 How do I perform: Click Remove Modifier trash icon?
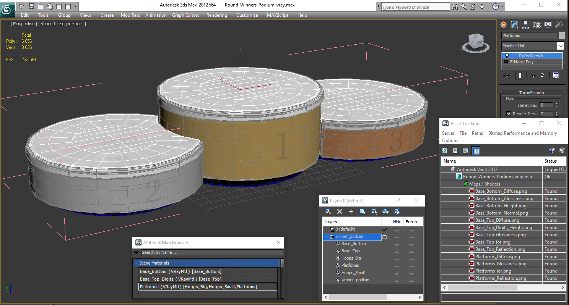coord(542,76)
